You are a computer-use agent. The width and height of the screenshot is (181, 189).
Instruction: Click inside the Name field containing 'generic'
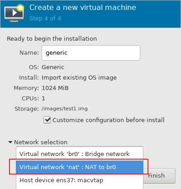(91, 53)
